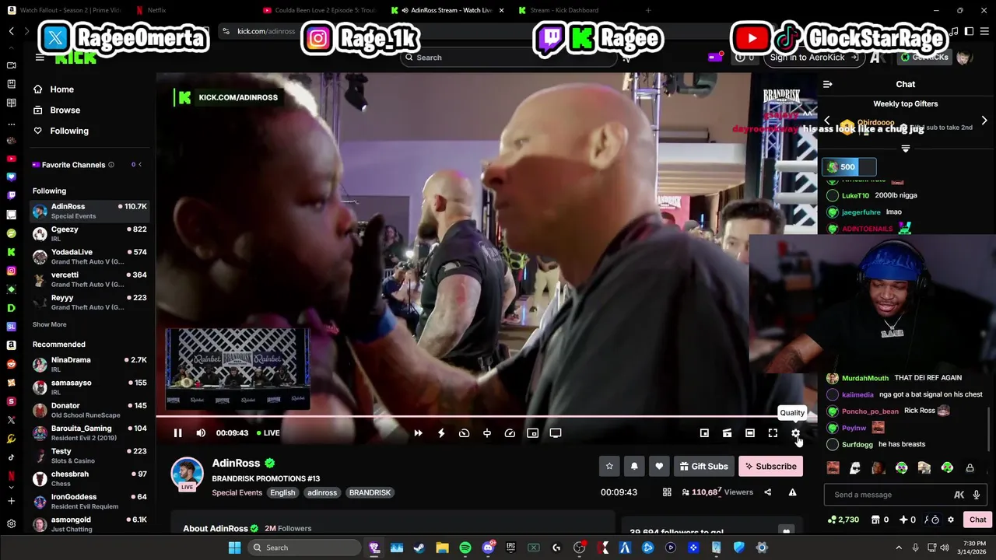Screen dimensions: 996x560
Task: Jump to live with the fast-forward icon
Action: (x=418, y=433)
